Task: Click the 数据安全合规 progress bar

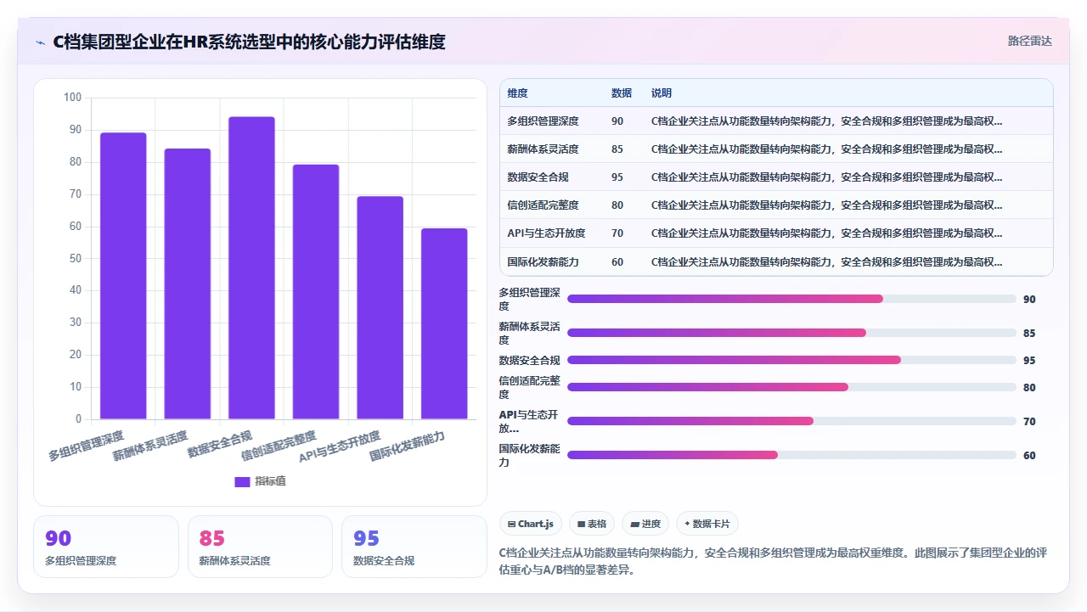Action: pos(791,360)
